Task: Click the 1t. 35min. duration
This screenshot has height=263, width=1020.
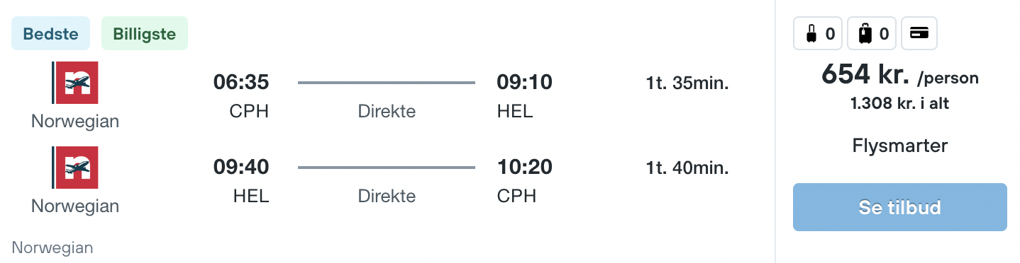Action: [687, 83]
